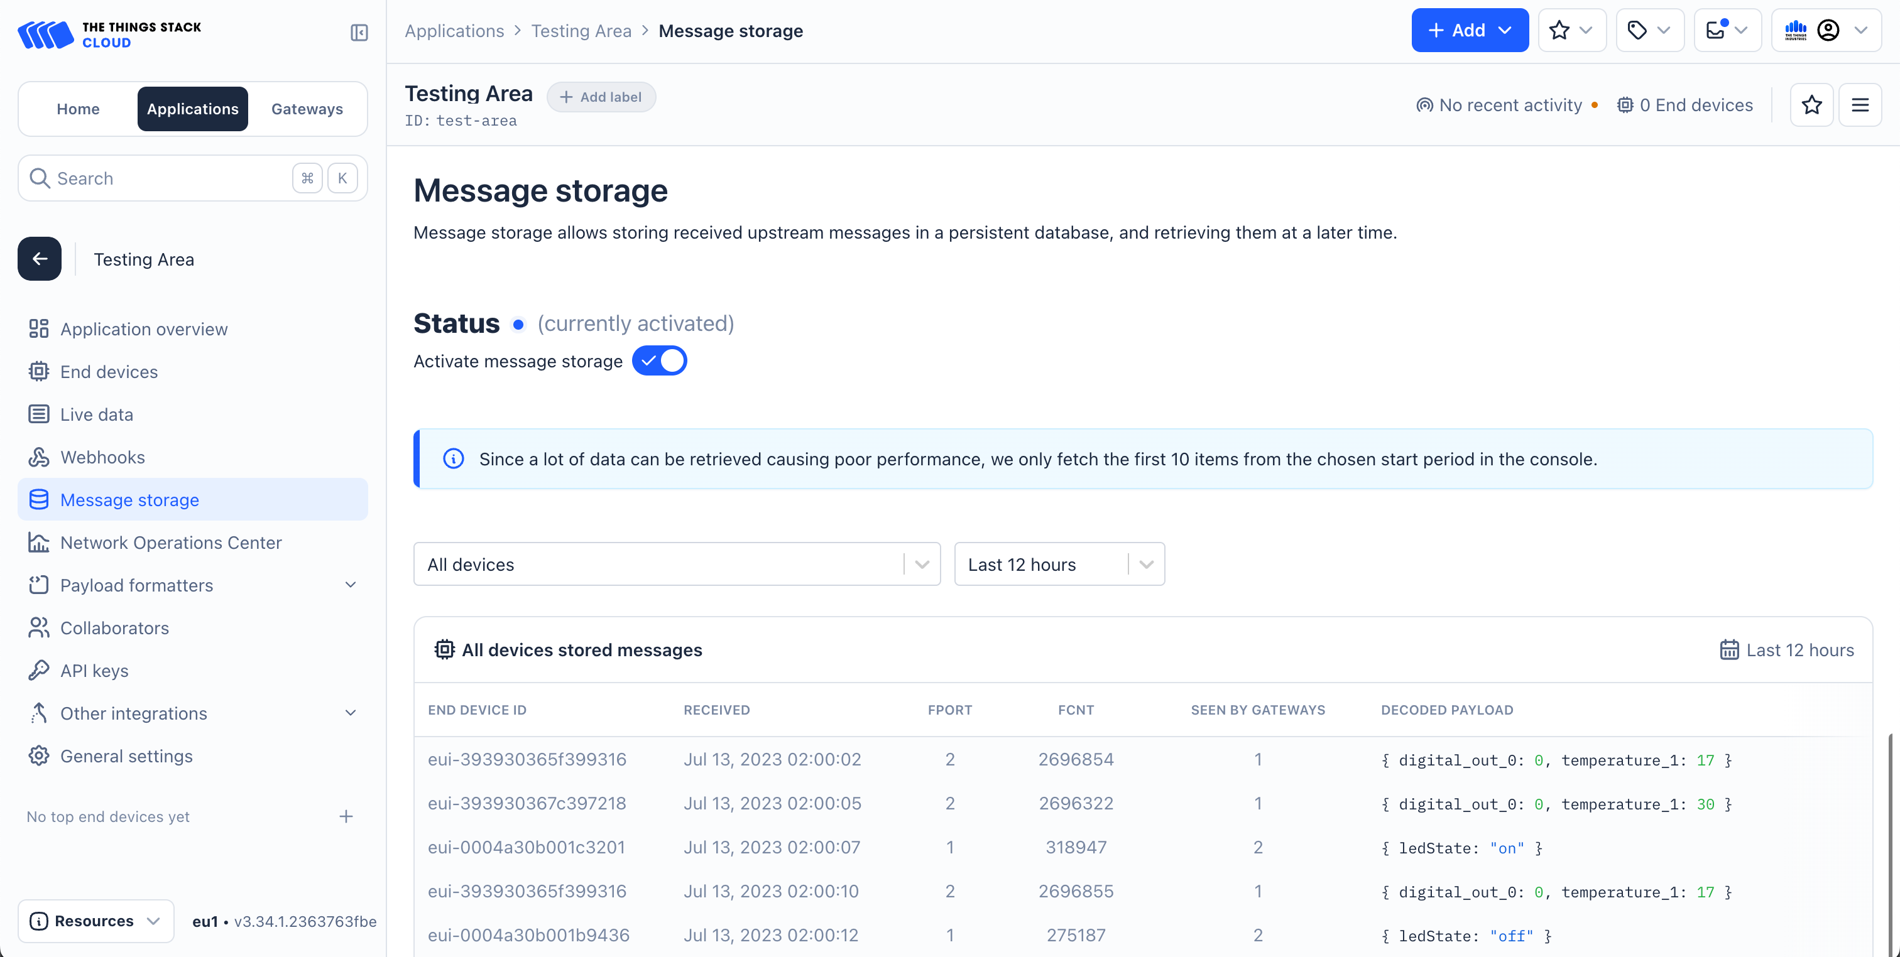1900x957 pixels.
Task: Switch to the Gateways tab
Action: pyautogui.click(x=307, y=109)
